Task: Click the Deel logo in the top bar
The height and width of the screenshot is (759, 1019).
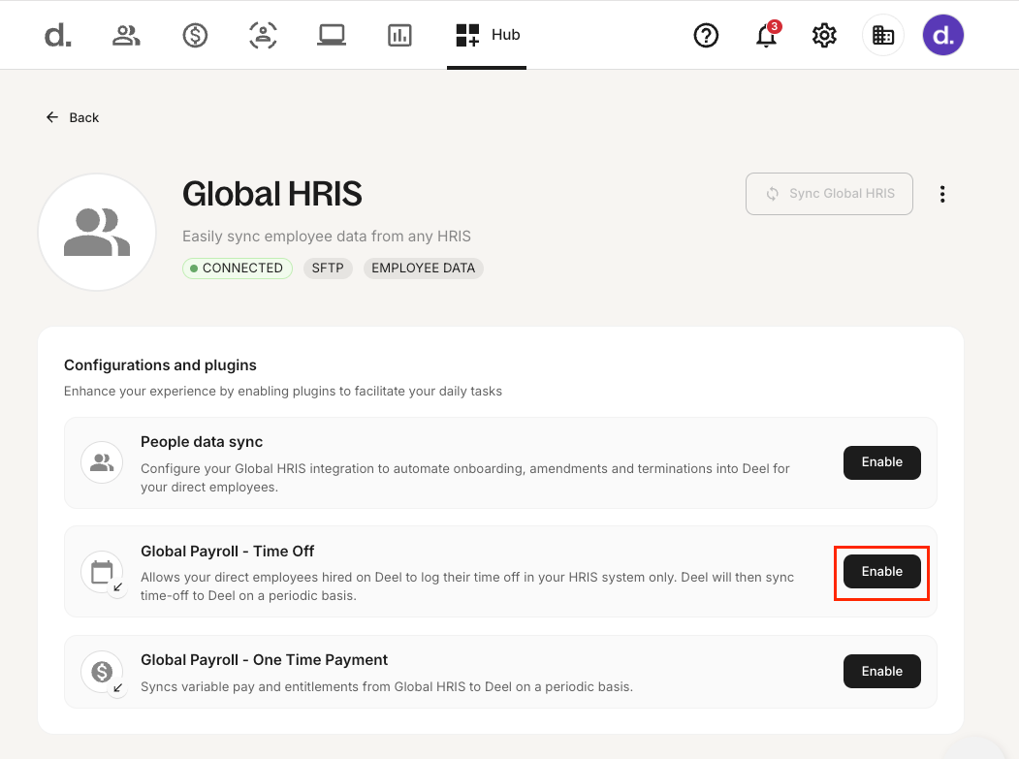Action: 58,35
